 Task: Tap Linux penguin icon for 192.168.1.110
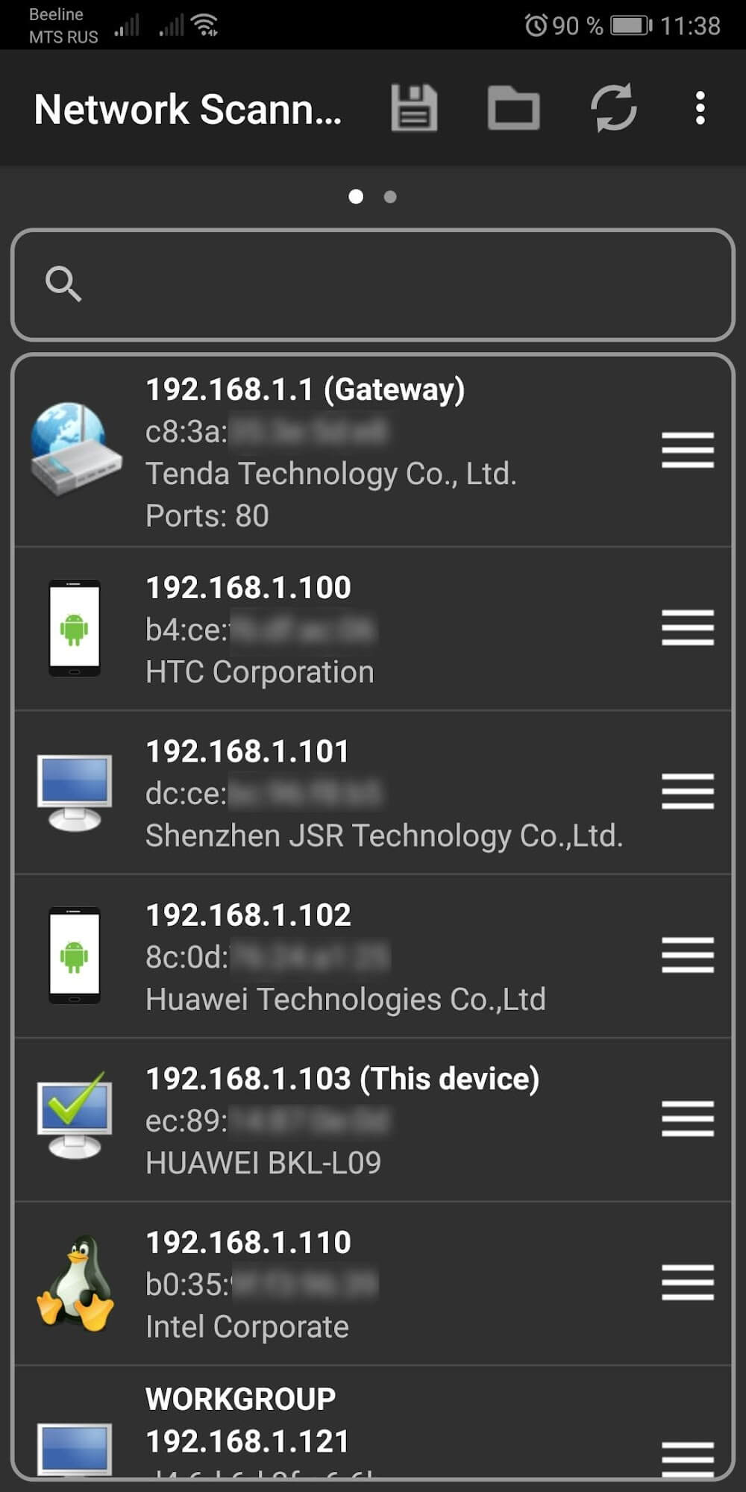coord(75,1283)
